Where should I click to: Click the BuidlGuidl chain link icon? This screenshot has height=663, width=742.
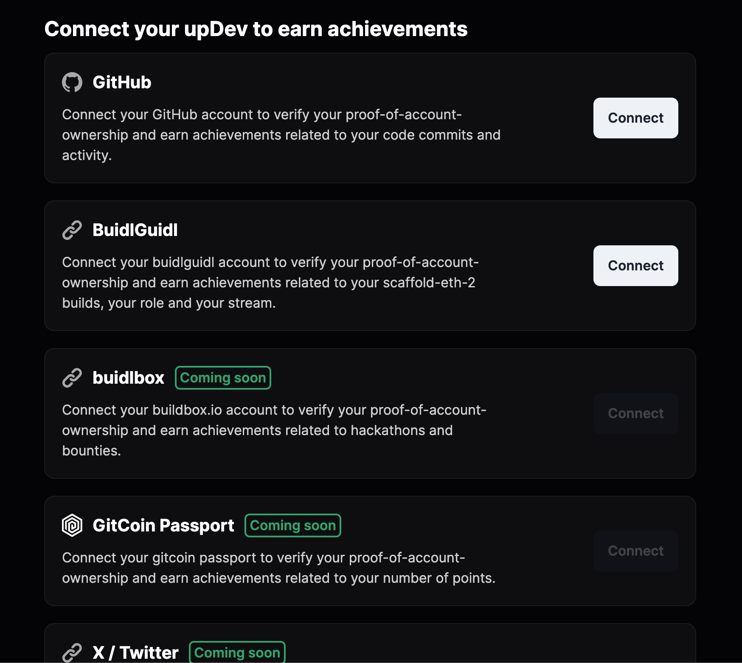coord(72,230)
